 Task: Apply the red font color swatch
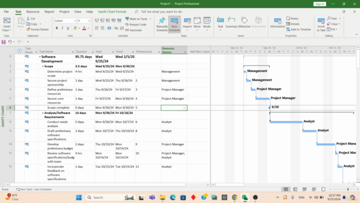[x=84, y=28]
